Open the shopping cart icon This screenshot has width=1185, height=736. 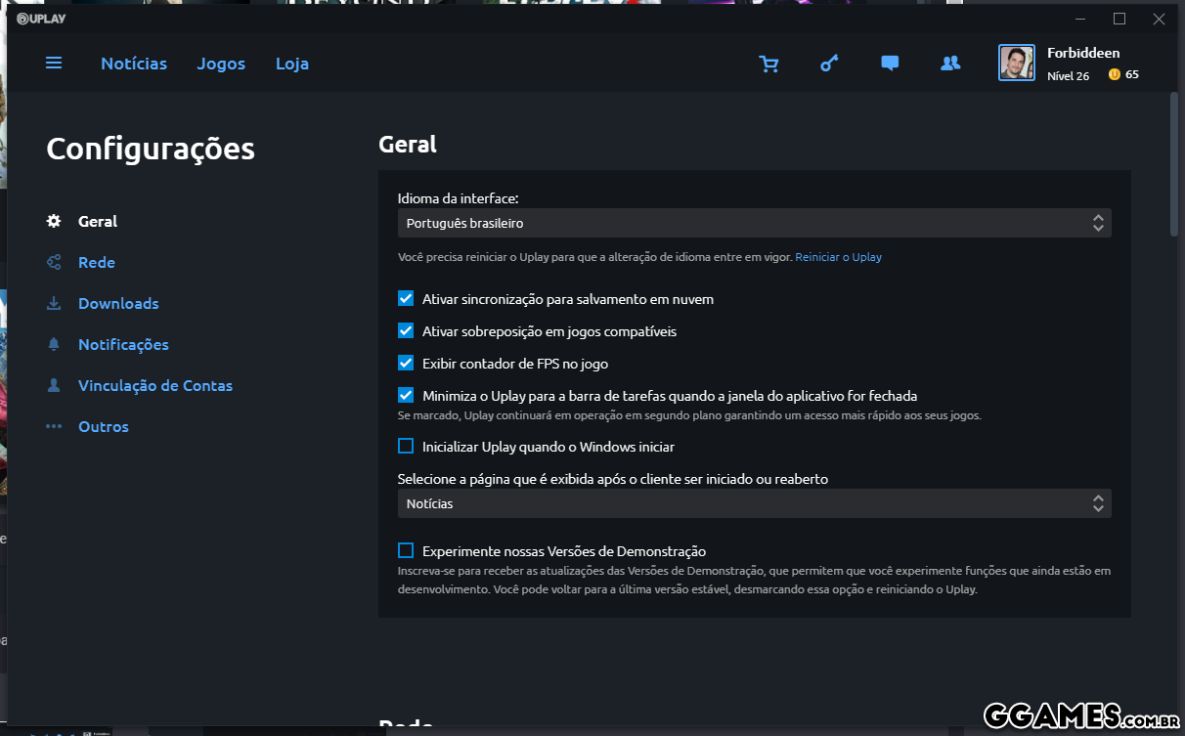(769, 64)
